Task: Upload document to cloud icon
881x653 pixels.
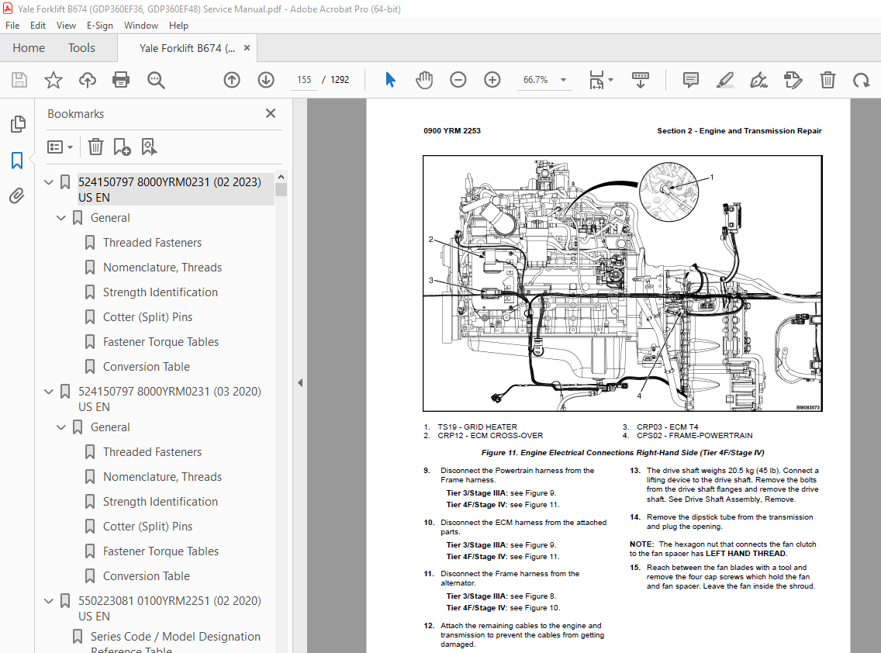Action: 87,80
